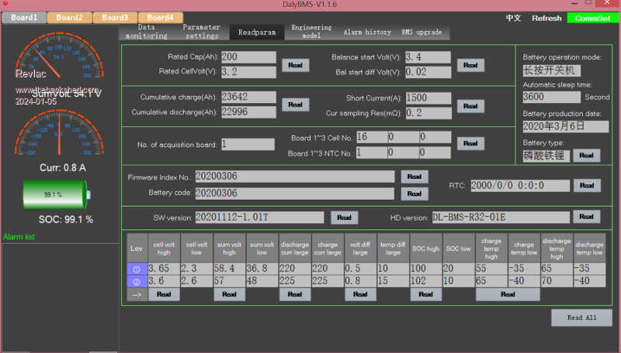Select the level 2 alarm row icon
This screenshot has height=353, width=621.
[x=137, y=281]
